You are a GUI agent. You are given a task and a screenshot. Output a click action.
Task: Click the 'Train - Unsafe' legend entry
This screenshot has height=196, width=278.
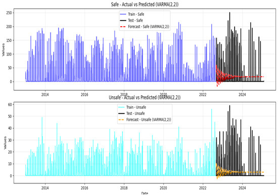coord(136,107)
